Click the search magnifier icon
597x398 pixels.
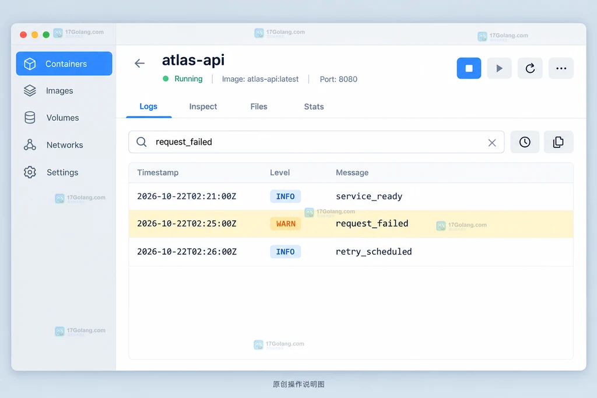(142, 142)
